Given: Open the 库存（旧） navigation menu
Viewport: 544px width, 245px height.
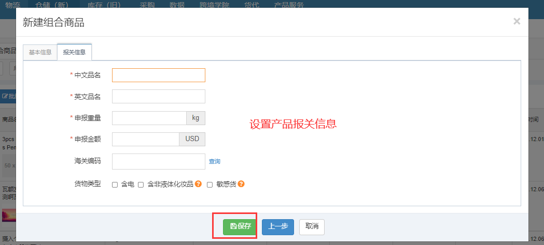Looking at the screenshot, I should (106, 5).
